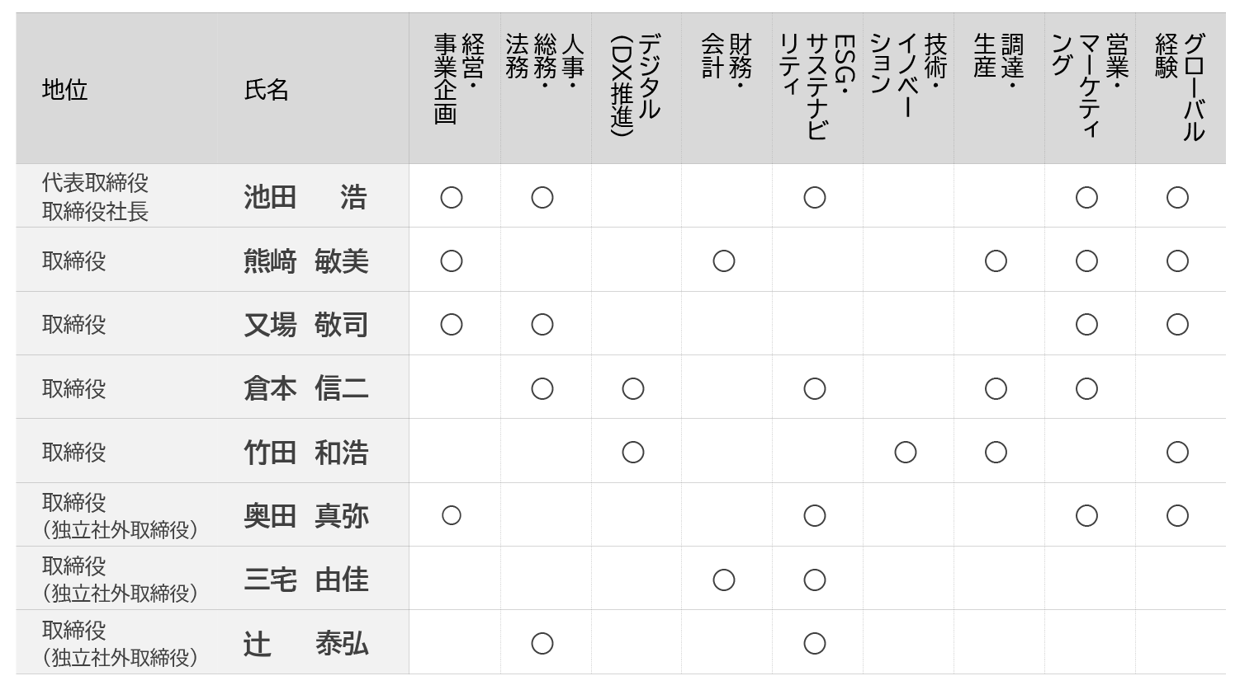Image resolution: width=1240 pixels, height=690 pixels.
Task: Click the 営業・マーケティング circle for 倉本 信二
Action: click(x=1086, y=388)
